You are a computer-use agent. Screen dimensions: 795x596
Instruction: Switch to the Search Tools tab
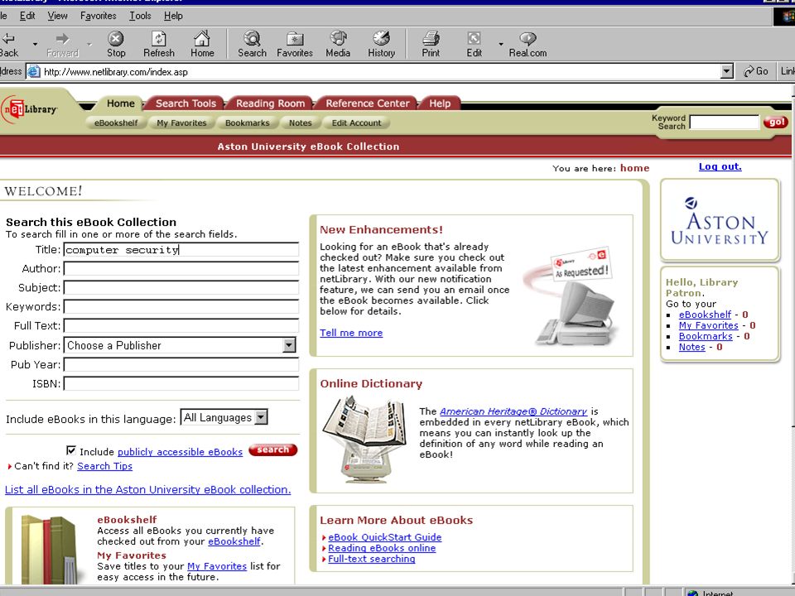point(185,103)
